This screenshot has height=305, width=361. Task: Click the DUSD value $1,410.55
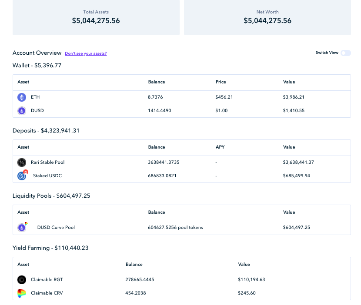point(294,110)
